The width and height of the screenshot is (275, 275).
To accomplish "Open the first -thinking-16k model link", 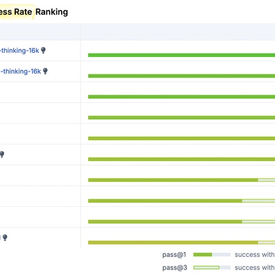I will (x=19, y=51).
